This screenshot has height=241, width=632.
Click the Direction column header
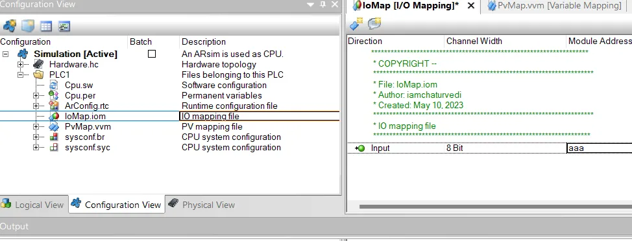pyautogui.click(x=395, y=41)
